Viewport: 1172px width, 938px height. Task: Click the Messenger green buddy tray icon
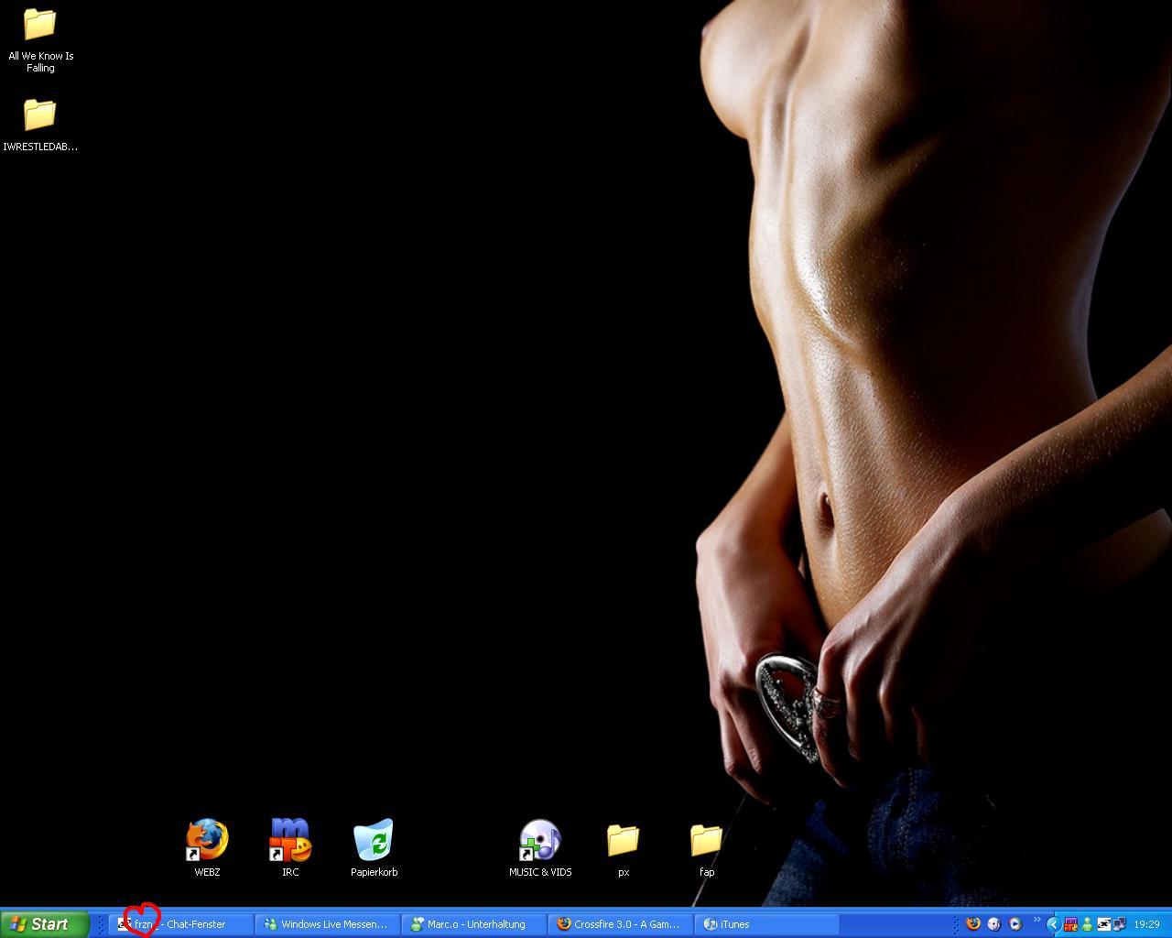(1087, 924)
